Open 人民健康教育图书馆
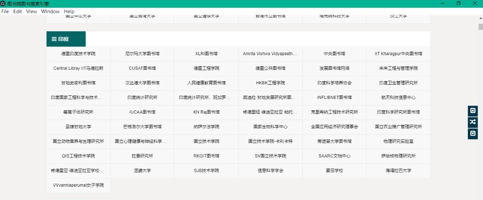Image resolution: width=483 pixels, height=200 pixels. pos(206,83)
